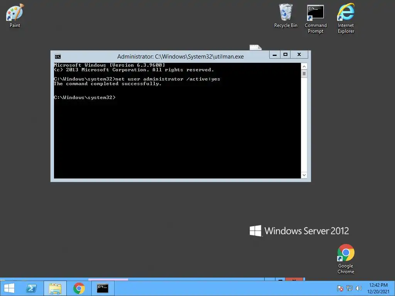Open Chrome from the taskbar
The width and height of the screenshot is (395, 296).
point(79,288)
